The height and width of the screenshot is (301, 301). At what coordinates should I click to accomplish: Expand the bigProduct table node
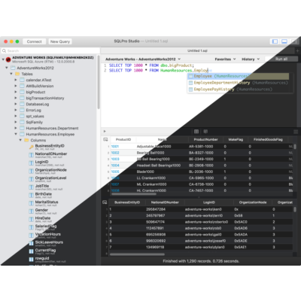pos(16,92)
